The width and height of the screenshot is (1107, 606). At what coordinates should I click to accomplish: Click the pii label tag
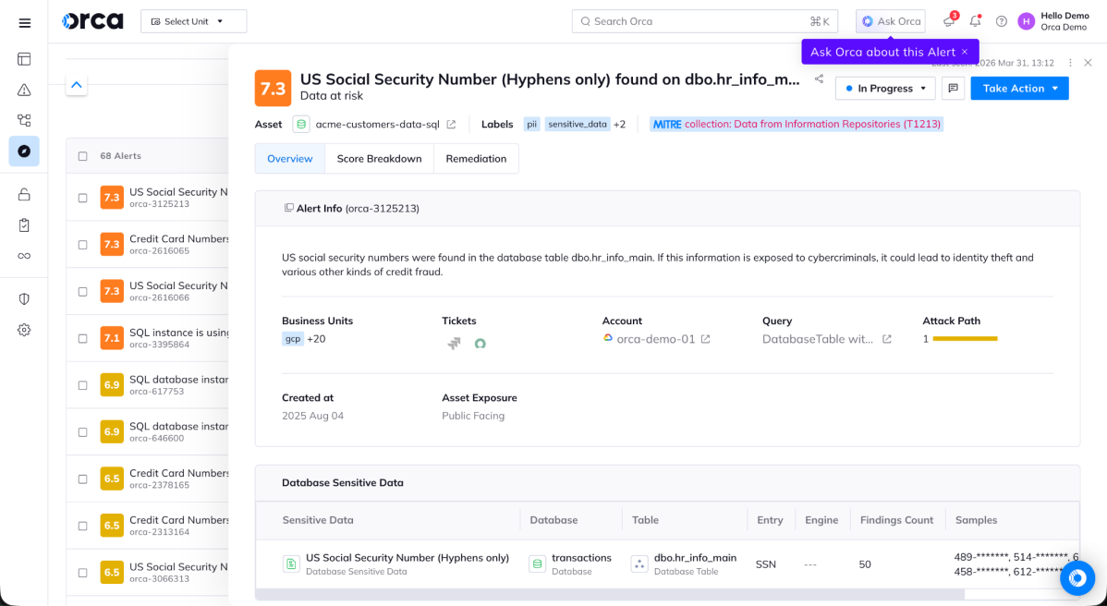coord(531,124)
